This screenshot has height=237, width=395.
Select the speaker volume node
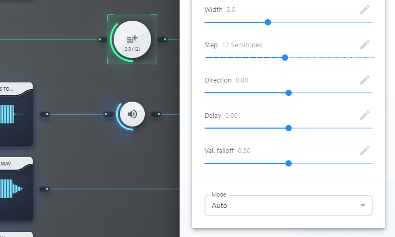[132, 114]
